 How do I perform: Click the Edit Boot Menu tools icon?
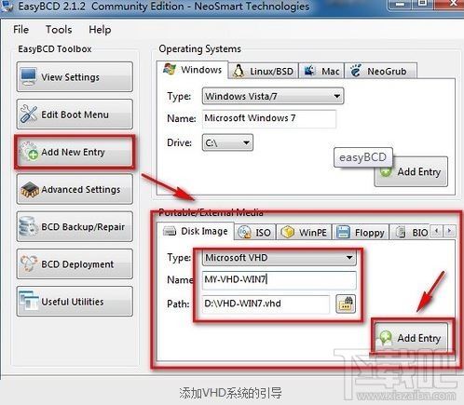coord(29,114)
